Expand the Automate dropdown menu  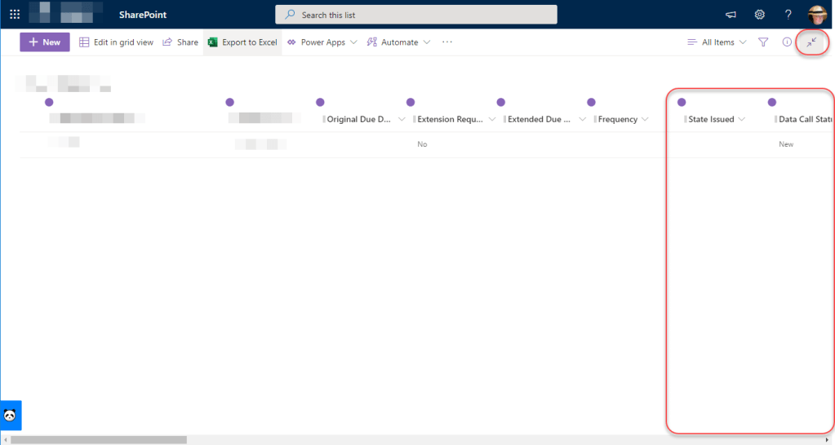coord(399,42)
